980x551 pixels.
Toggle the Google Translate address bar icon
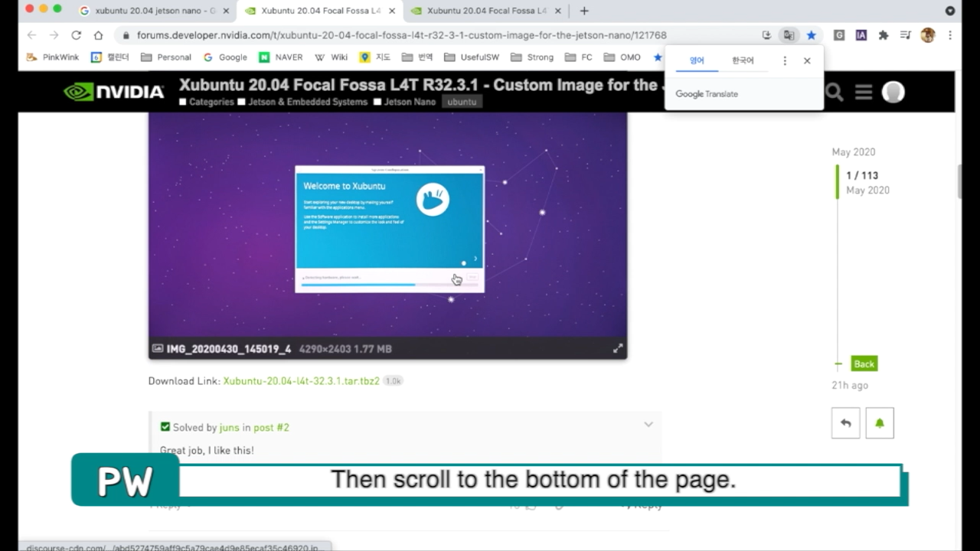pos(788,35)
